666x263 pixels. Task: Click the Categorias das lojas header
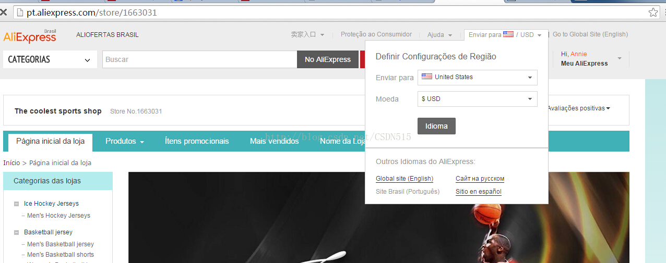pyautogui.click(x=58, y=181)
